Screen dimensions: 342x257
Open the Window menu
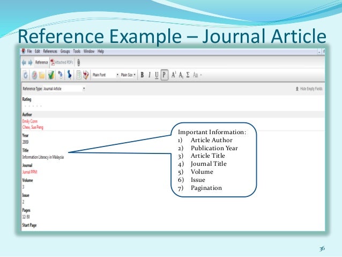[x=89, y=52]
